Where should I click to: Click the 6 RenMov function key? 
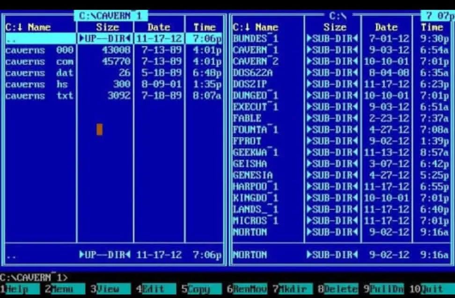pos(247,289)
